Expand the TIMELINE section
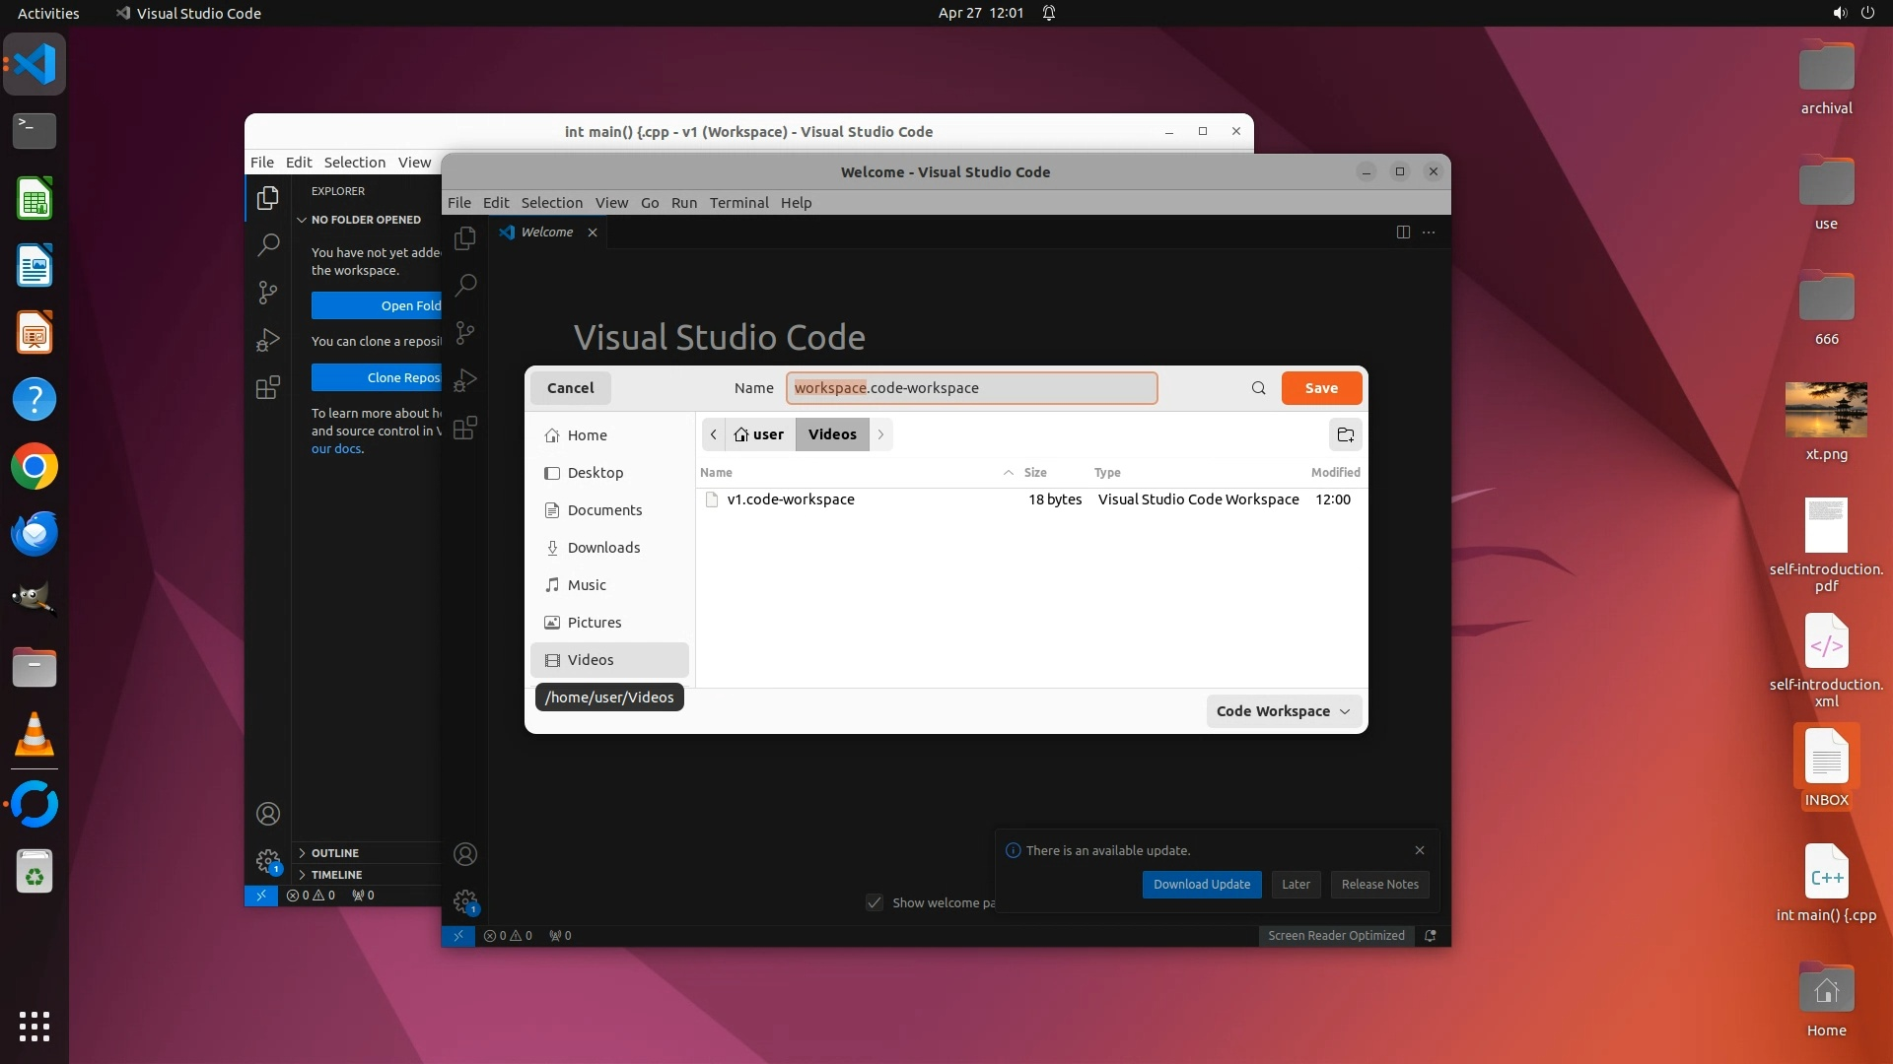The image size is (1893, 1064). [x=336, y=875]
